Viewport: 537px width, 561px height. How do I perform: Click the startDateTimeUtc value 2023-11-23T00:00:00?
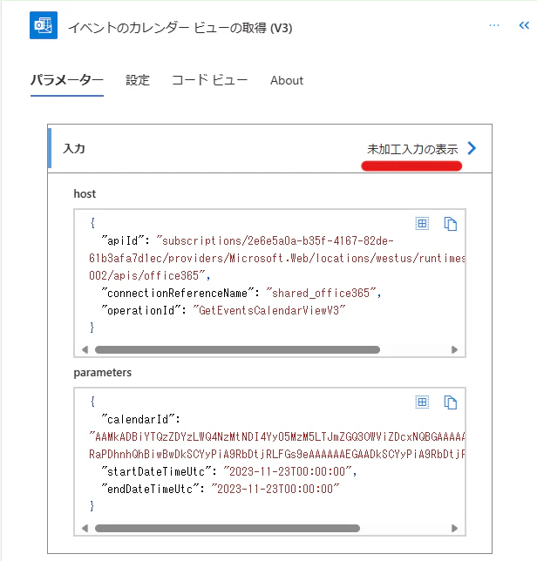pos(287,471)
